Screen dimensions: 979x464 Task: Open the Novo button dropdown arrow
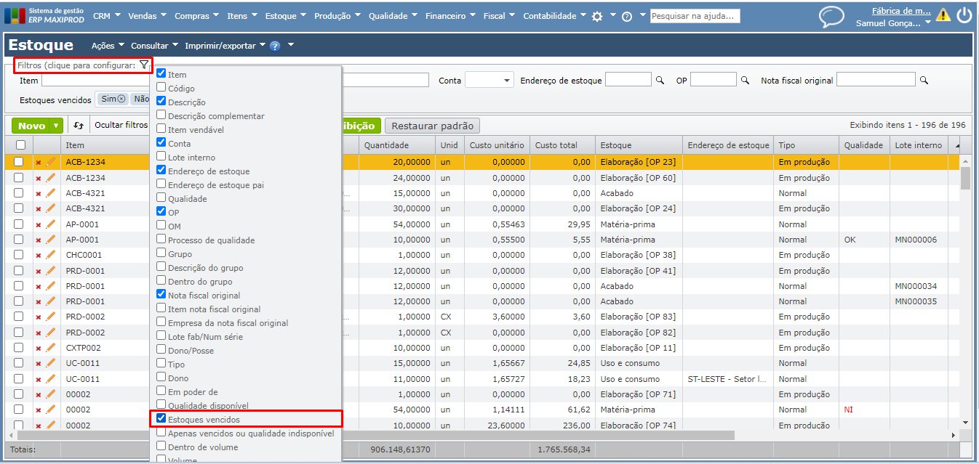tap(56, 126)
